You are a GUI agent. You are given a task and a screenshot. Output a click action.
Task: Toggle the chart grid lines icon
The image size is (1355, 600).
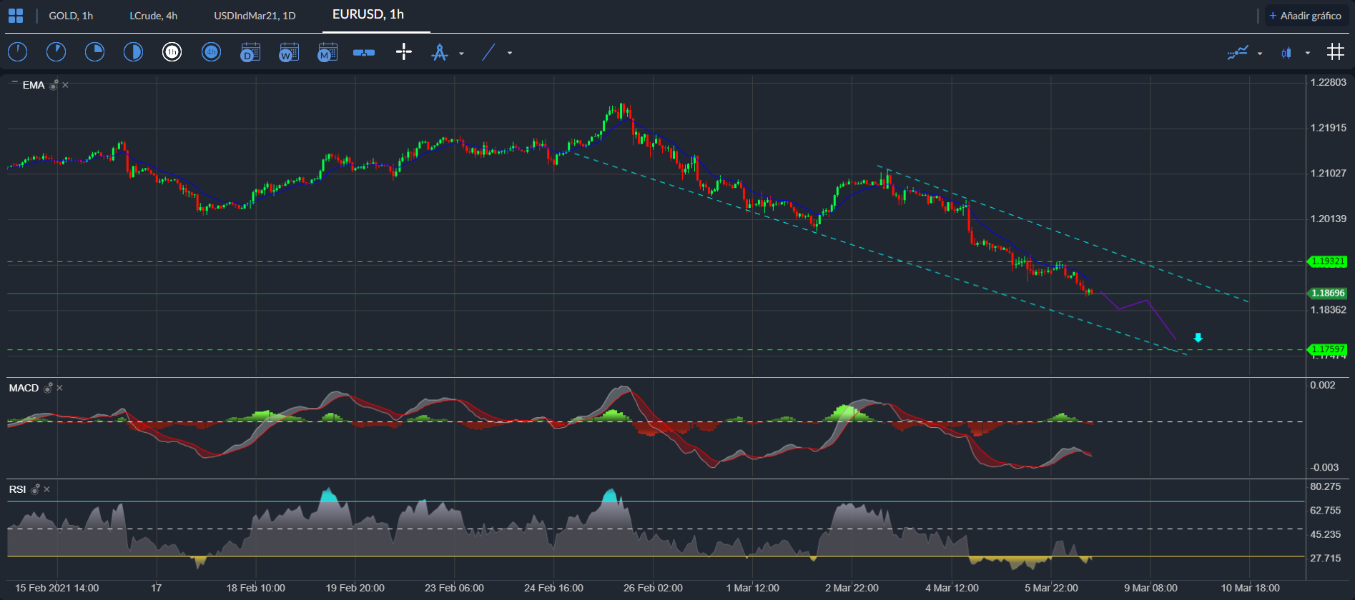(1335, 51)
